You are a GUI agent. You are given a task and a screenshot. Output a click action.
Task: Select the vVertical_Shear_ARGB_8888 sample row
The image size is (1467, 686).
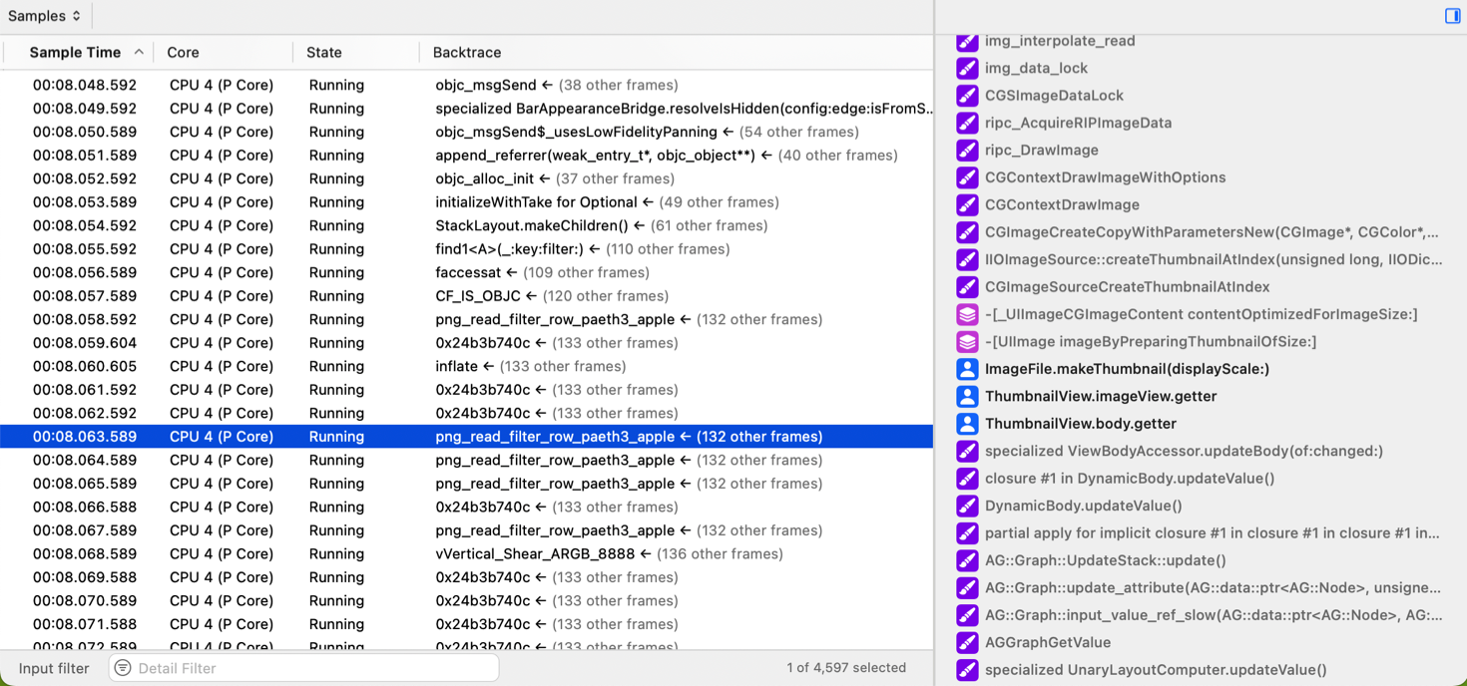[466, 553]
